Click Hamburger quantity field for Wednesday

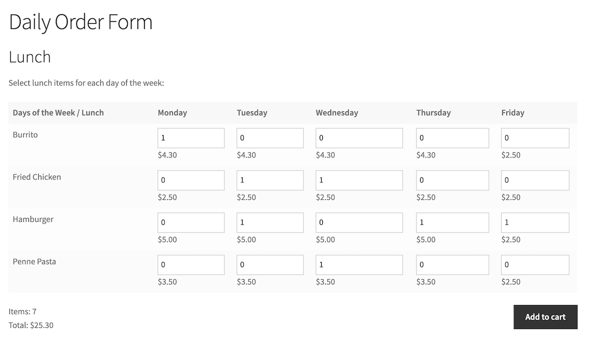[359, 223]
